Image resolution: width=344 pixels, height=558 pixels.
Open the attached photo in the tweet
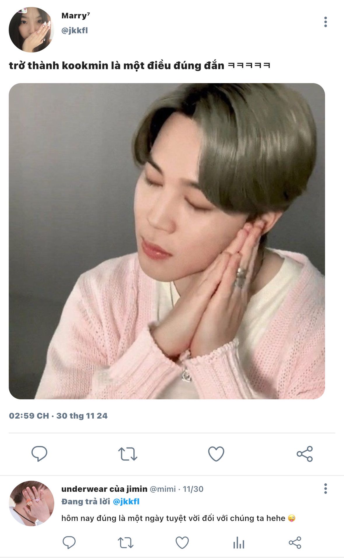click(167, 241)
